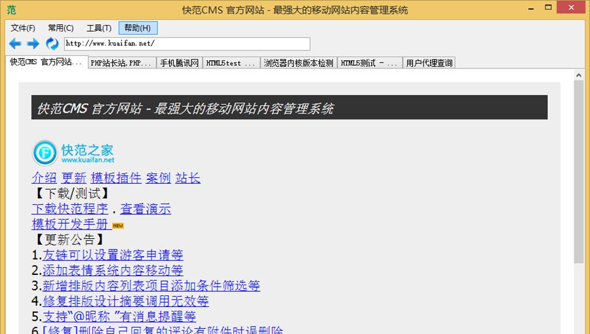
Task: Open the 常用(C) menu
Action: (x=60, y=28)
